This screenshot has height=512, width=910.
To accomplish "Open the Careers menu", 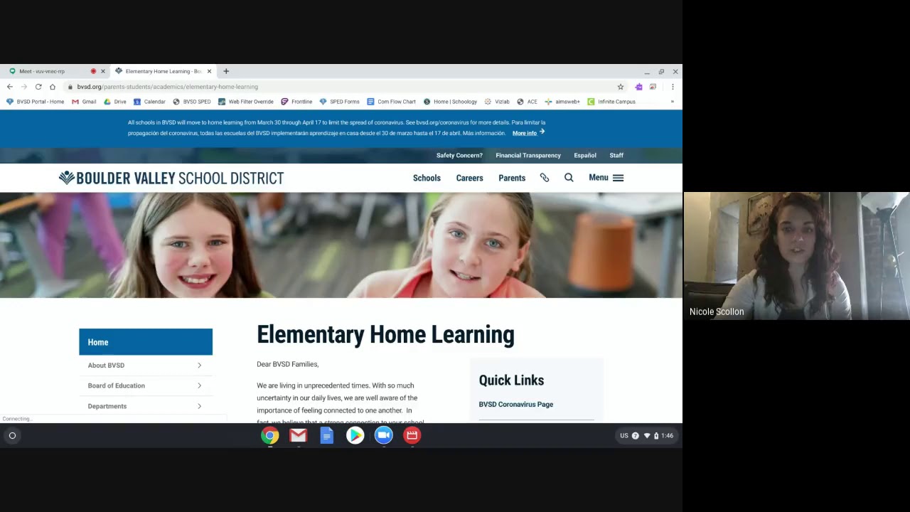I will (469, 178).
